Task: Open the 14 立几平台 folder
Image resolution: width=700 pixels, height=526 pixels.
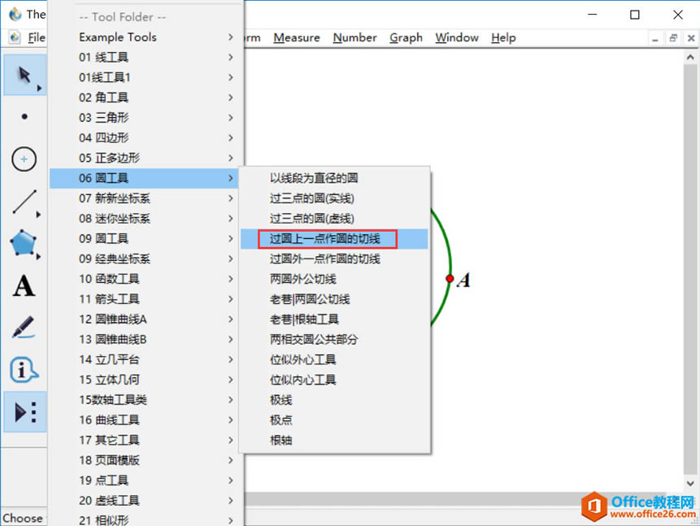Action: [144, 359]
